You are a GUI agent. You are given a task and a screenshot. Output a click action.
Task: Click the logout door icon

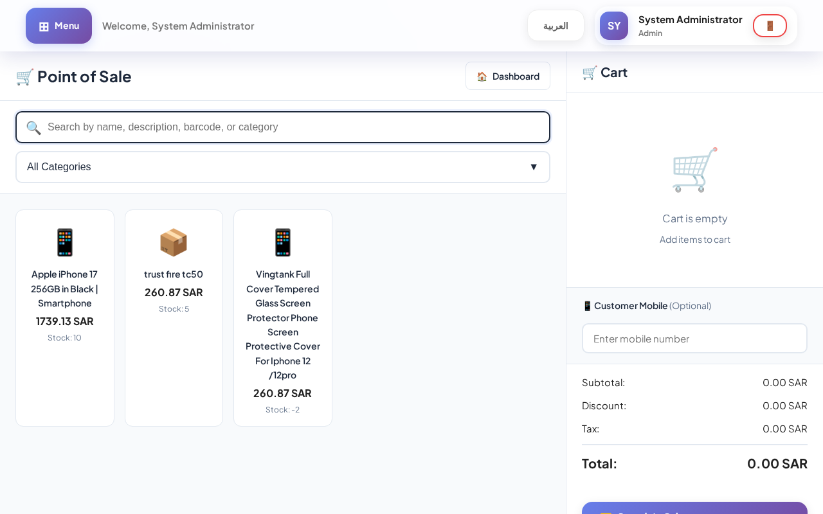point(770,26)
